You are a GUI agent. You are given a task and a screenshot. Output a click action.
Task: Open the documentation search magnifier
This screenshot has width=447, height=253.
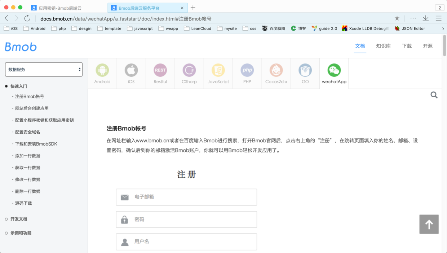pos(434,95)
